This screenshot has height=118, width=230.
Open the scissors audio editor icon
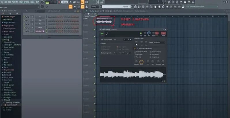click(x=173, y=2)
